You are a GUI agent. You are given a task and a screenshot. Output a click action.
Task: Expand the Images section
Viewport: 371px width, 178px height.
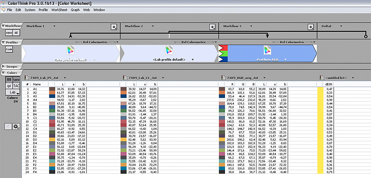(x=3, y=66)
